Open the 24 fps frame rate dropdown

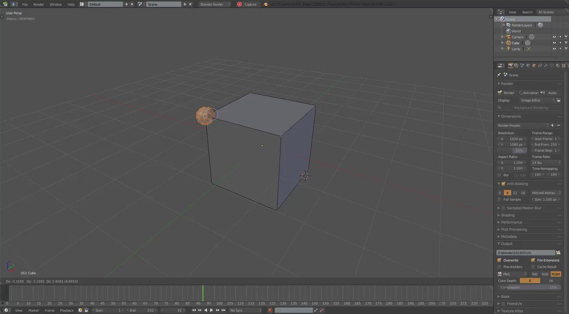pos(545,162)
